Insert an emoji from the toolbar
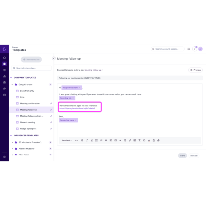Viewport: 206px width, 206px height. click(x=125, y=140)
